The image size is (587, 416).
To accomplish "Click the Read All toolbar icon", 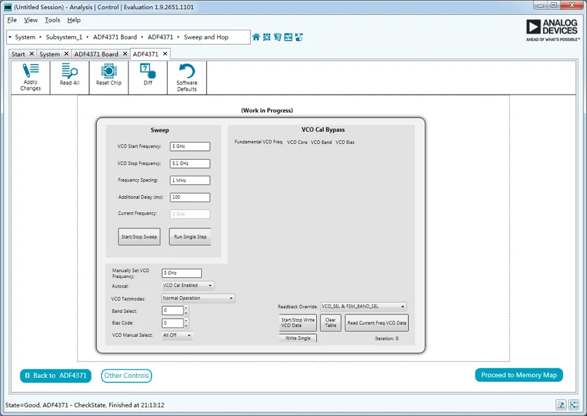I will [x=70, y=74].
